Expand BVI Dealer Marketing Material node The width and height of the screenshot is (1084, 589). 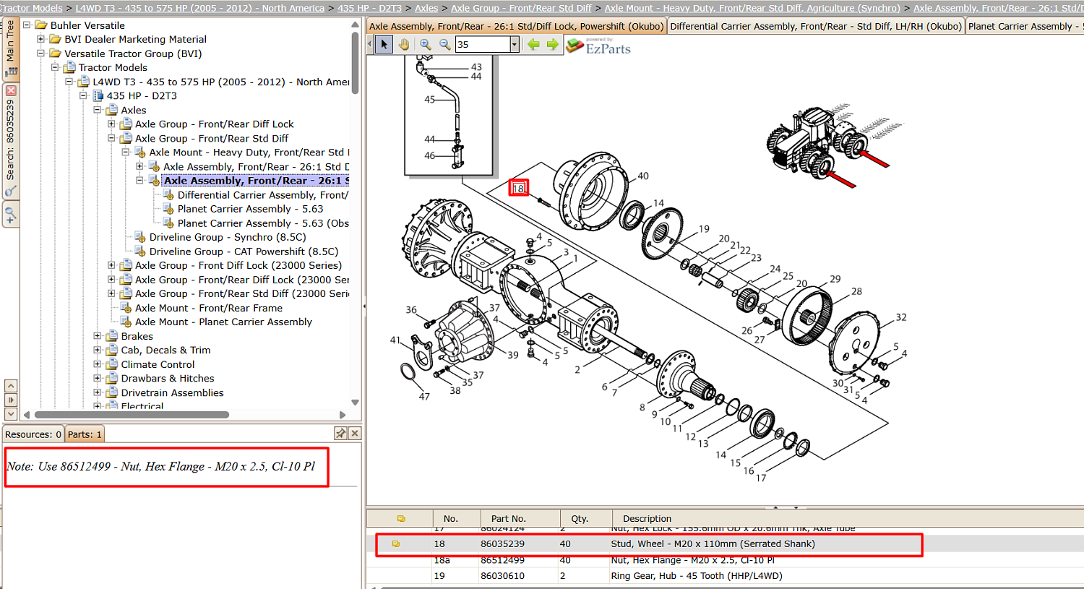point(41,39)
